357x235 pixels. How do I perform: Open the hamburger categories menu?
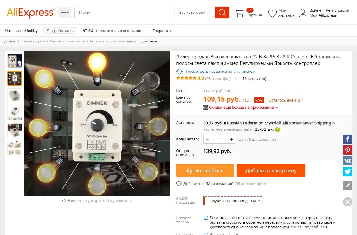tap(64, 13)
